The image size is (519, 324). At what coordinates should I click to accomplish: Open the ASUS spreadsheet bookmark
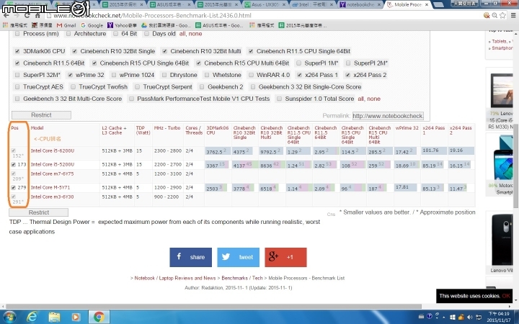[219, 25]
